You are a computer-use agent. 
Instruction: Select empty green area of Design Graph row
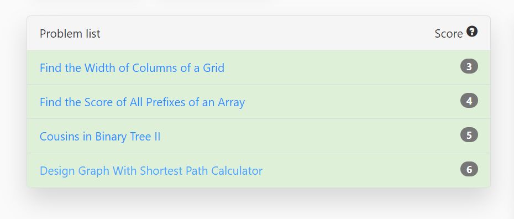coord(360,170)
